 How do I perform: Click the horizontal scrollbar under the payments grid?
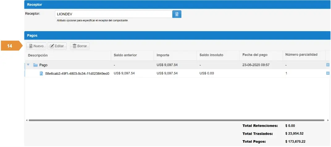click(176, 120)
